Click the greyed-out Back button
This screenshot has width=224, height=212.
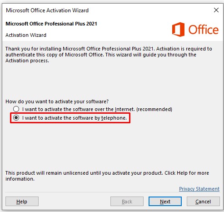click(x=127, y=202)
